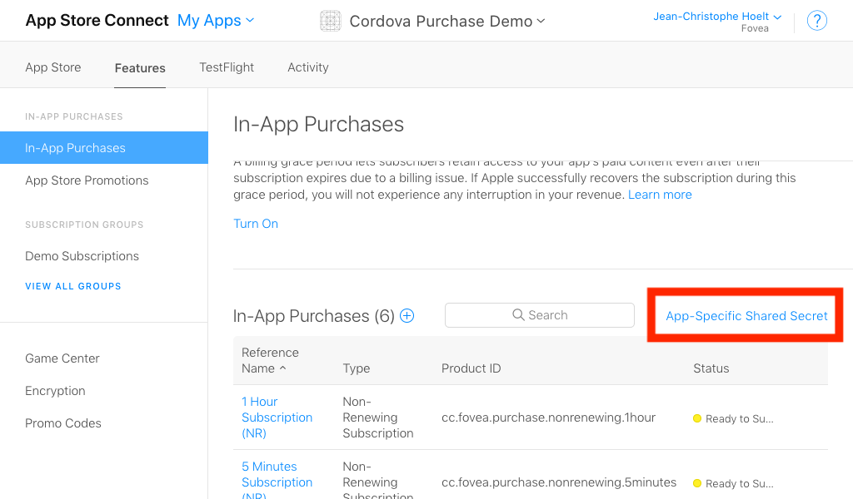Viewport: 853px width, 499px height.
Task: Open the 5 Minutes Subscription (NR) item
Action: coord(277,481)
